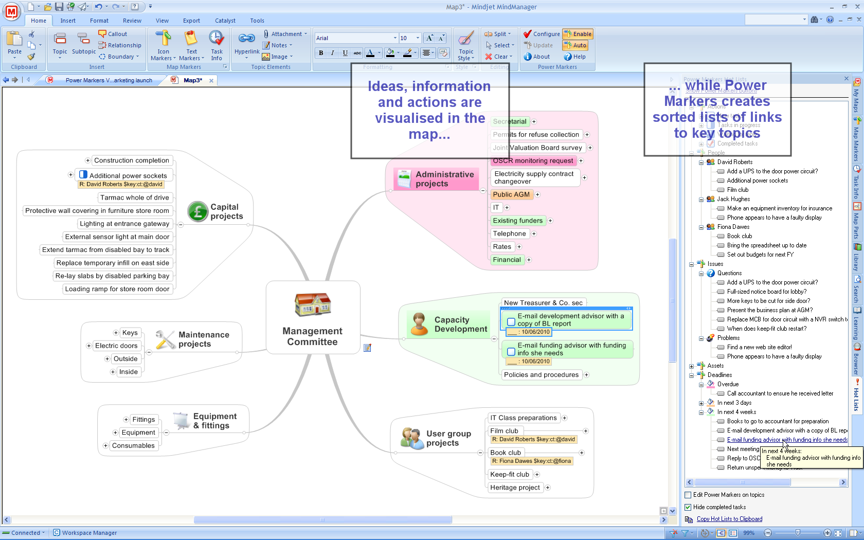Select the Management Committee central topic
Image resolution: width=864 pixels, height=540 pixels.
coord(313,317)
